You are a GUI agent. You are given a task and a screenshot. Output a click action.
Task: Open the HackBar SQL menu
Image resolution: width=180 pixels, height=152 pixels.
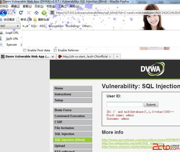point(34,26)
